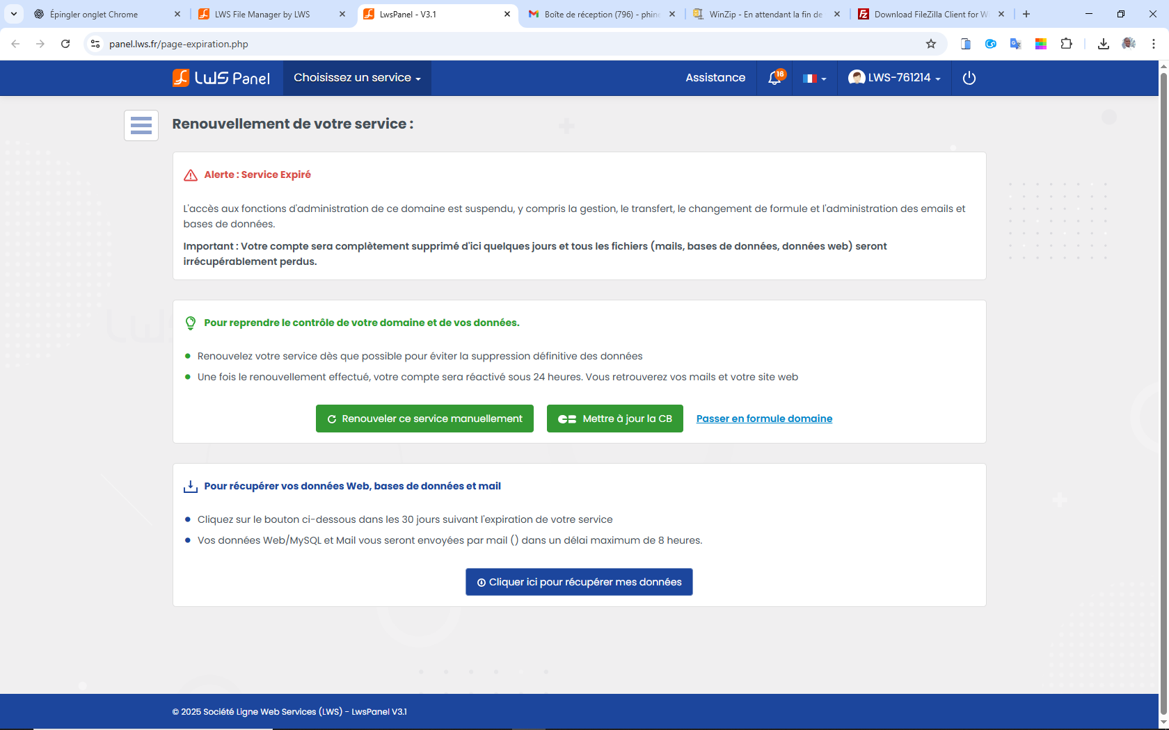
Task: Expand the Choisissez un service dropdown
Action: (x=357, y=78)
